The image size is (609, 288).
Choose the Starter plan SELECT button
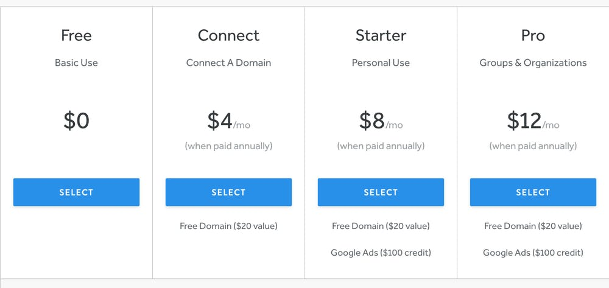click(381, 192)
